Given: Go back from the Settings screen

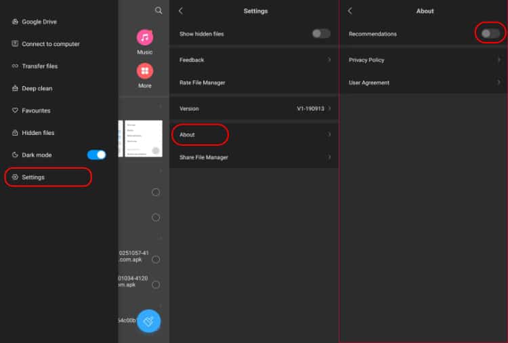Looking at the screenshot, I should [181, 11].
